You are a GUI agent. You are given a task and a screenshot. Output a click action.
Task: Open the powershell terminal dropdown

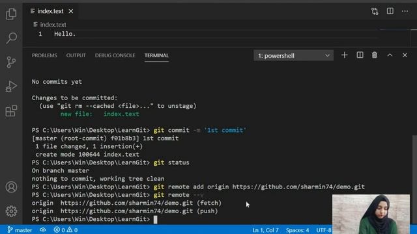point(293,56)
